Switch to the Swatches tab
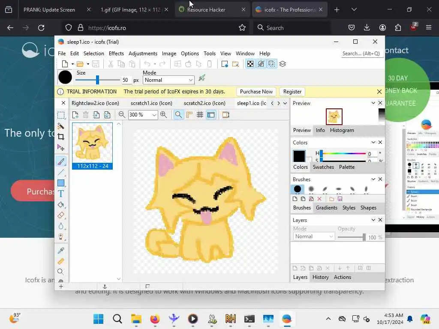The image size is (439, 329). click(x=323, y=167)
